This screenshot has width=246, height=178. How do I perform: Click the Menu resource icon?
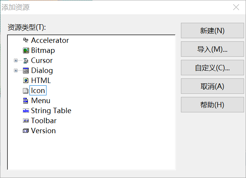pos(26,101)
